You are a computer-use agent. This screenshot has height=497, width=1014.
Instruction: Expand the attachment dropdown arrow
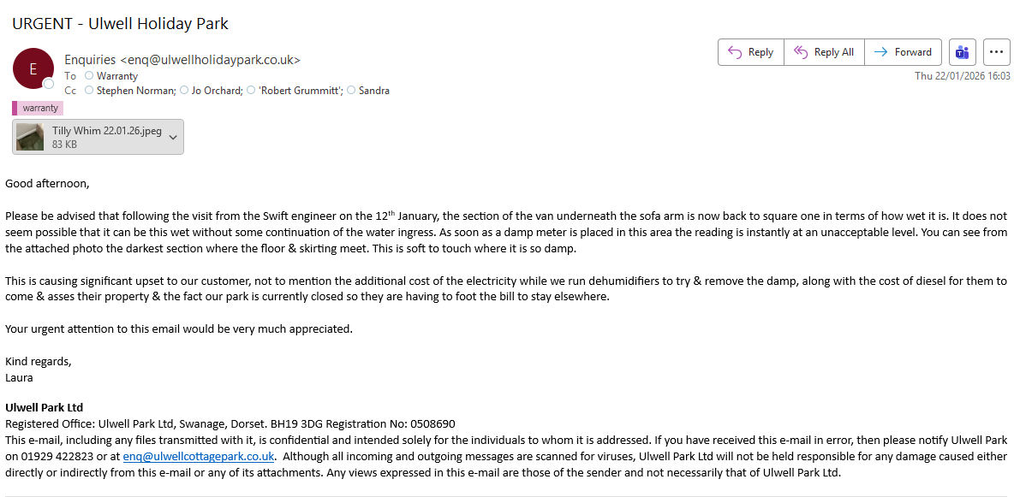click(x=173, y=137)
